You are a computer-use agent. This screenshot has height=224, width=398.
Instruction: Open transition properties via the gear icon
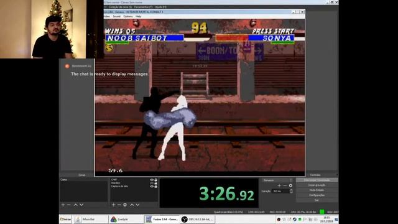[x=290, y=185]
